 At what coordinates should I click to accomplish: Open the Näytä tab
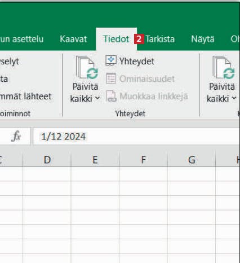coord(203,39)
